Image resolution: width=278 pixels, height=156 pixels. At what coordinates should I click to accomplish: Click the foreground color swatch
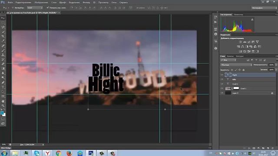tap(2, 113)
